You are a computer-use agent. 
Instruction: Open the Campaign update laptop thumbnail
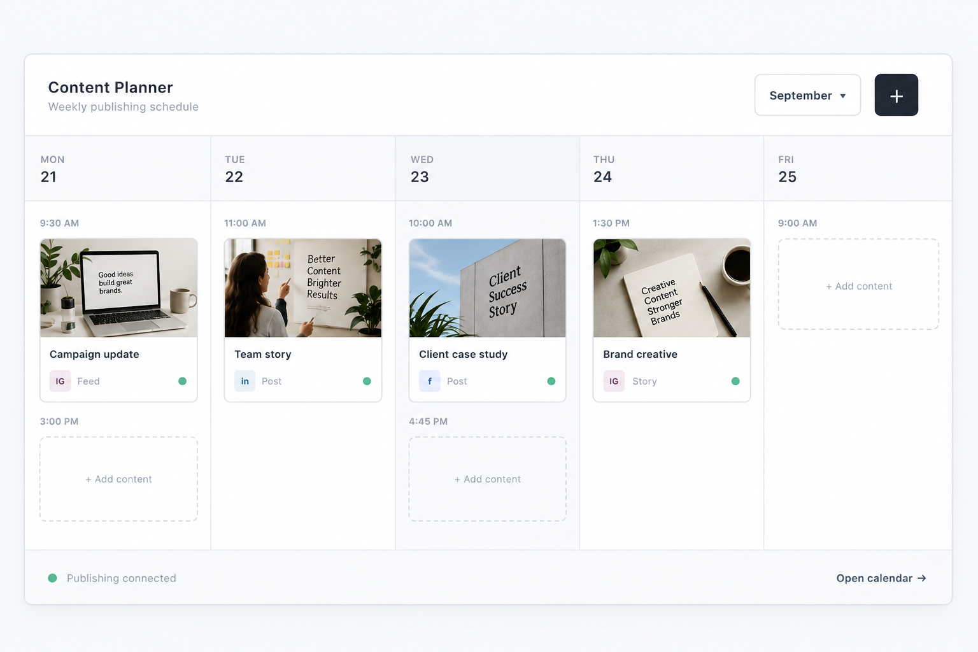(118, 288)
